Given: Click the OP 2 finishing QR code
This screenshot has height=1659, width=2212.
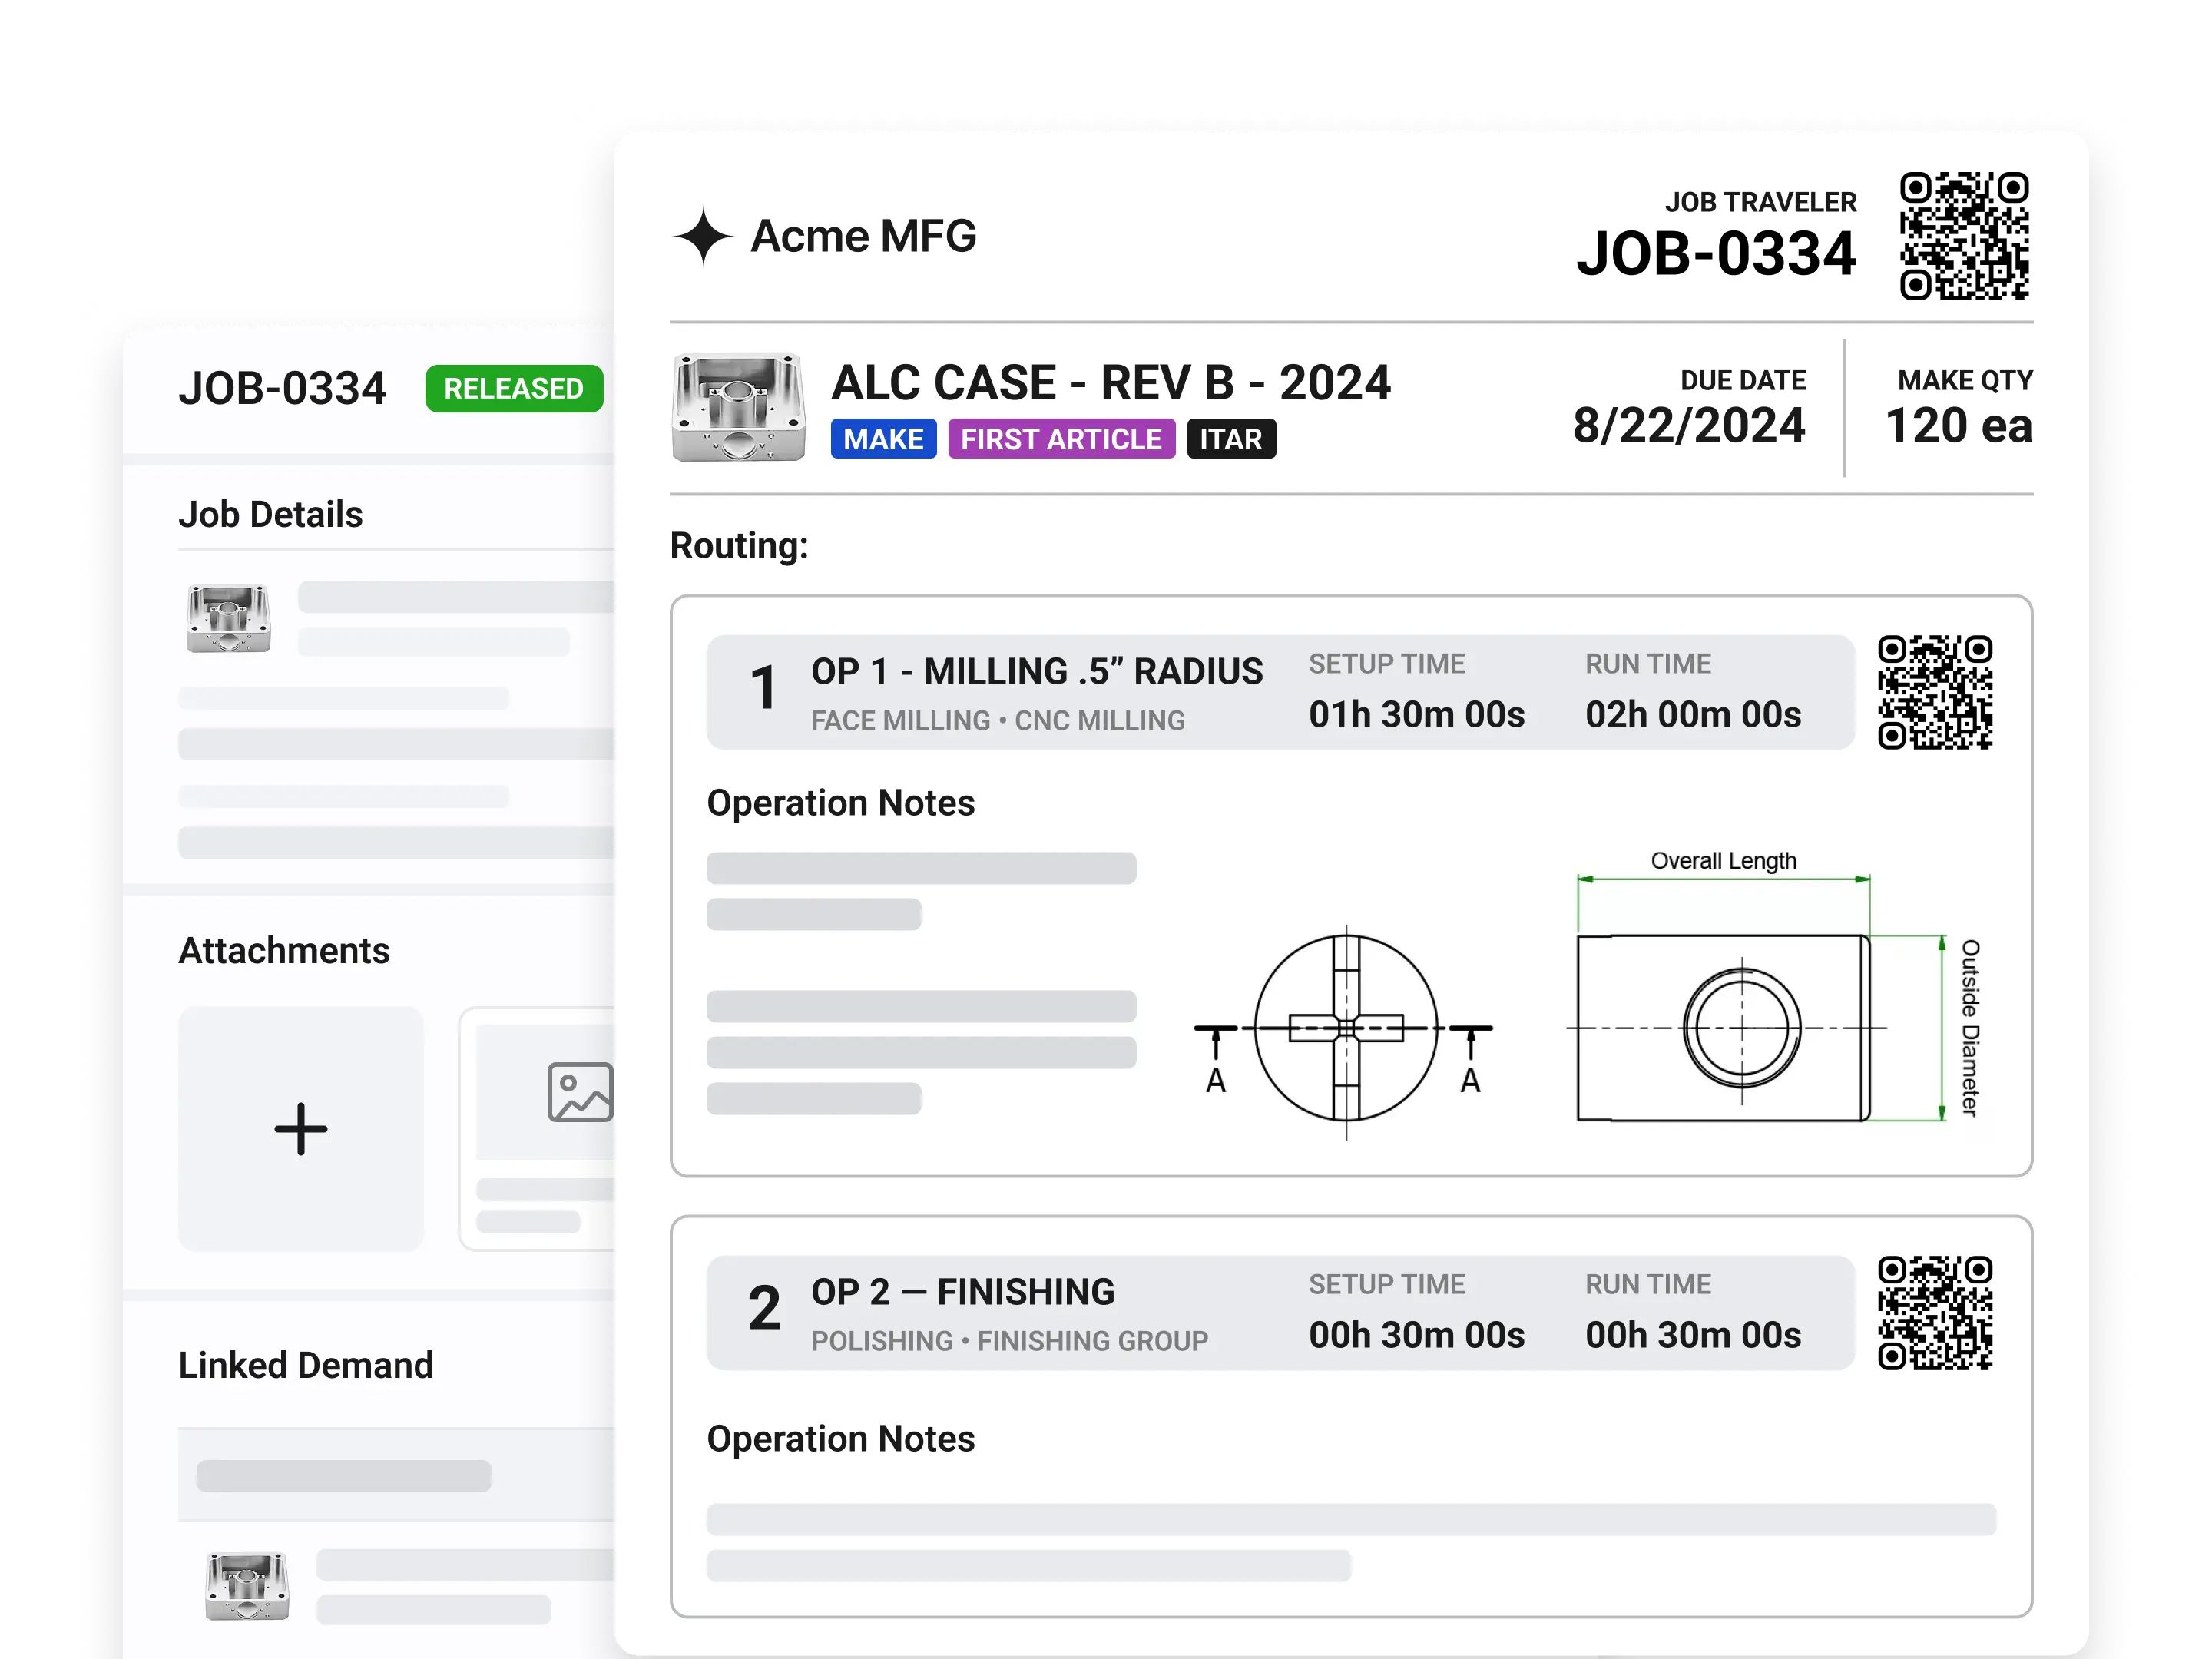Looking at the screenshot, I should (1935, 1313).
